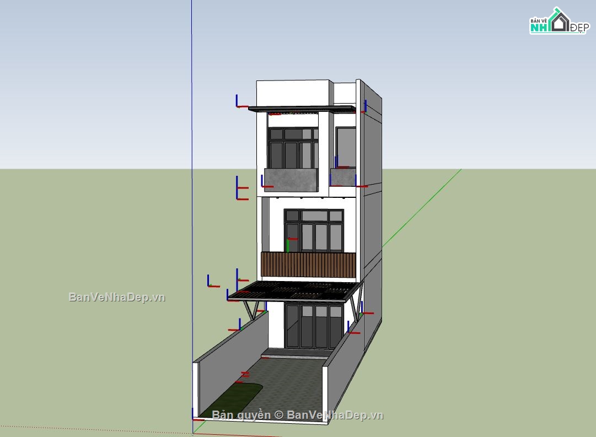The image size is (596, 437).
Task: Click the NHÀ ĐẸP house logo icon
Action: (x=560, y=22)
